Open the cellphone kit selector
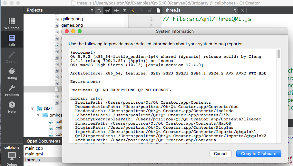Screen dimensions: 293x166 click(12, 156)
